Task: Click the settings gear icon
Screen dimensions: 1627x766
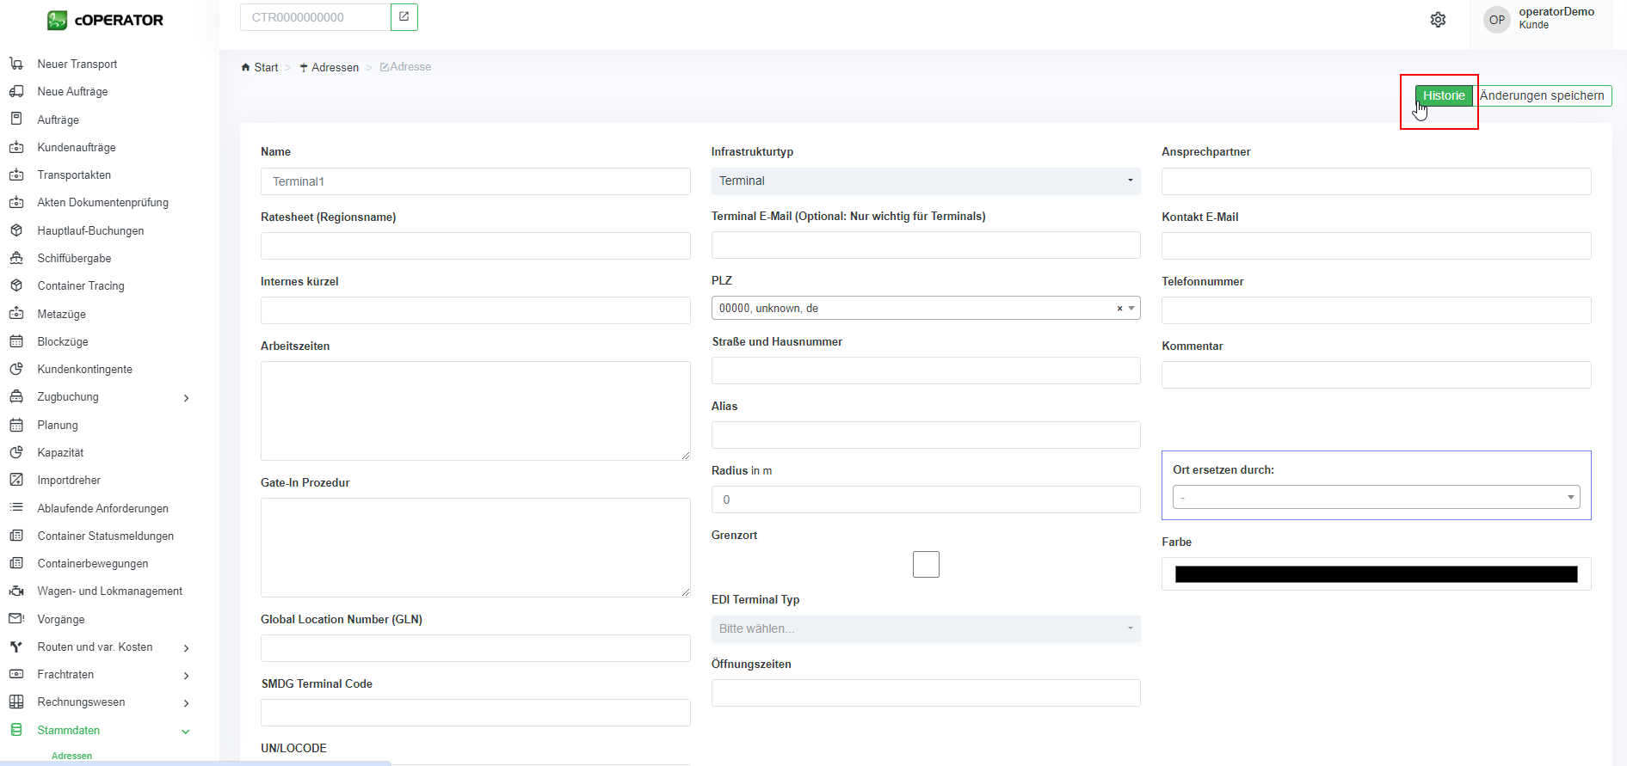Action: pos(1438,20)
